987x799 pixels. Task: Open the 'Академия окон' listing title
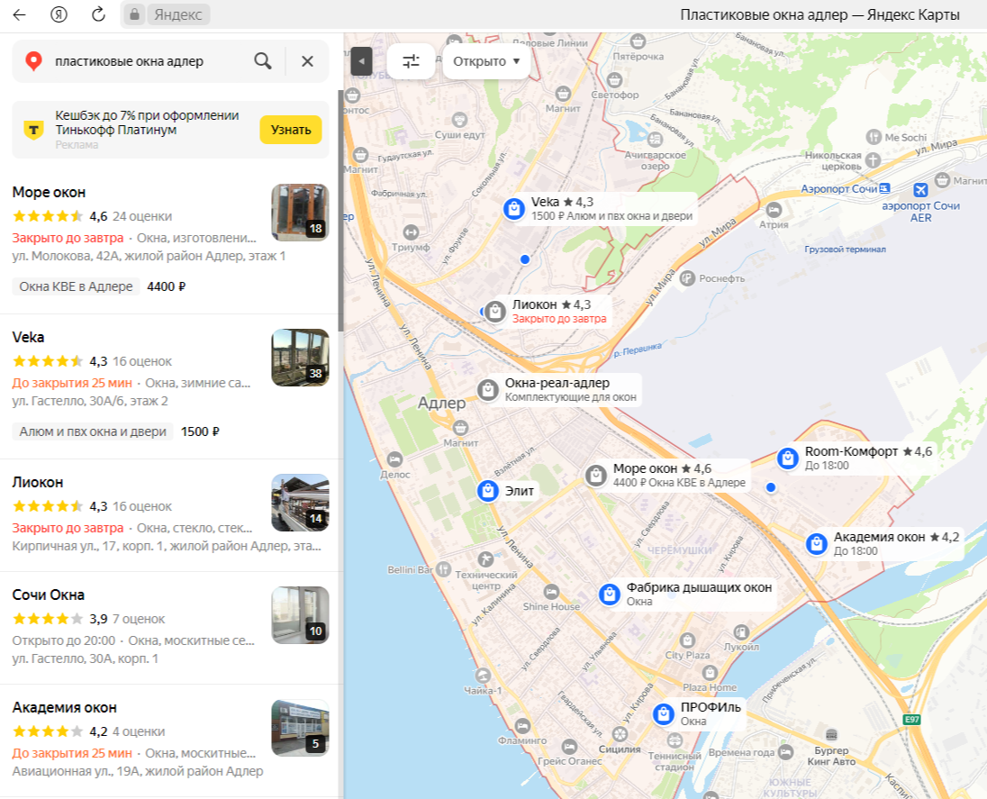coord(64,708)
